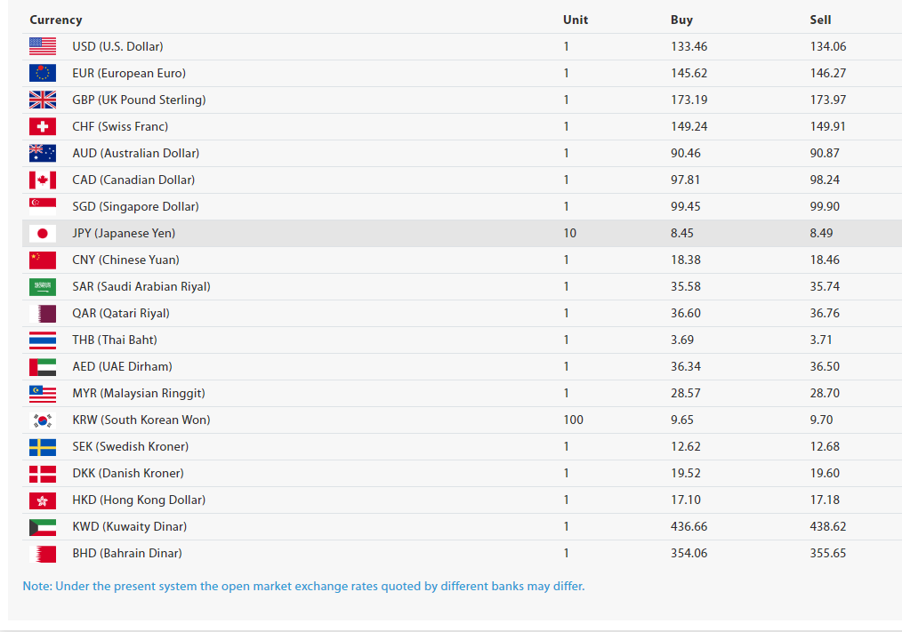Click the Buy column header
Screen dimensions: 902x632
[x=681, y=20]
